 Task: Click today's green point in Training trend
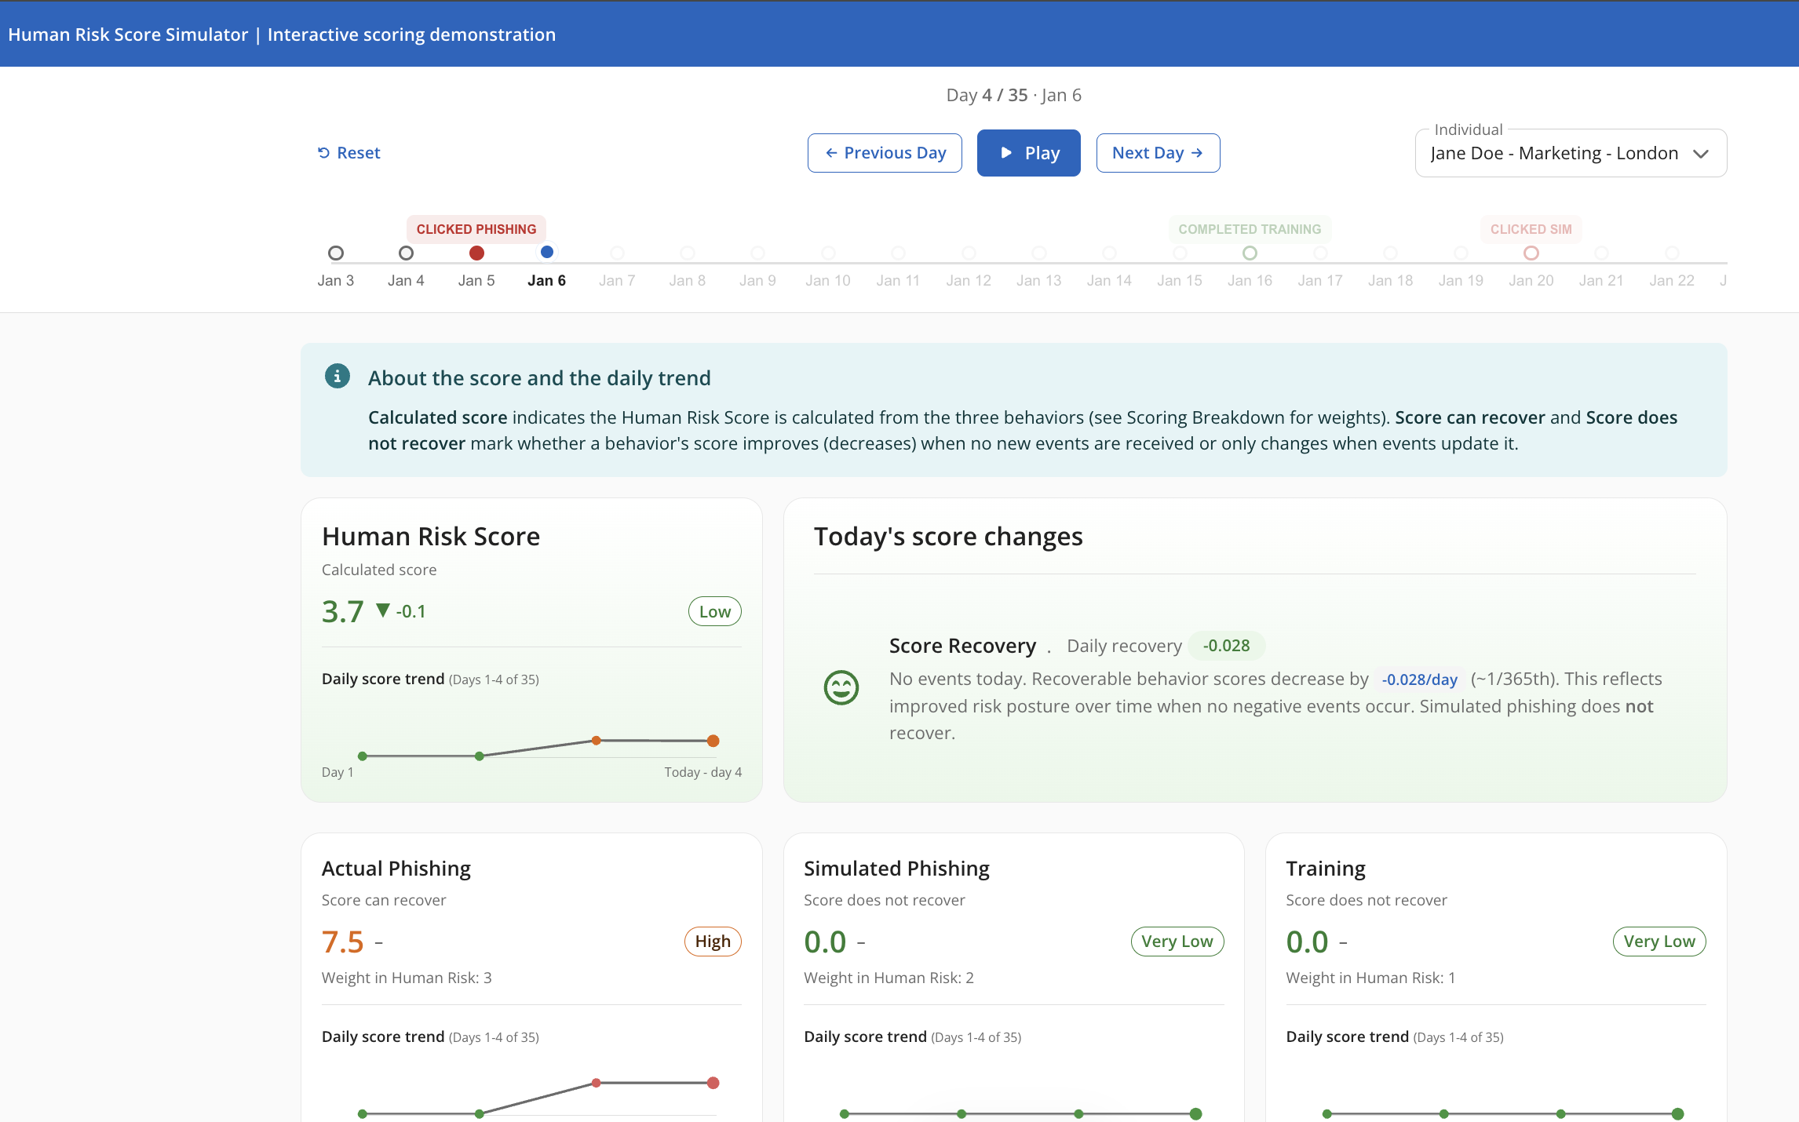coord(1677,1113)
